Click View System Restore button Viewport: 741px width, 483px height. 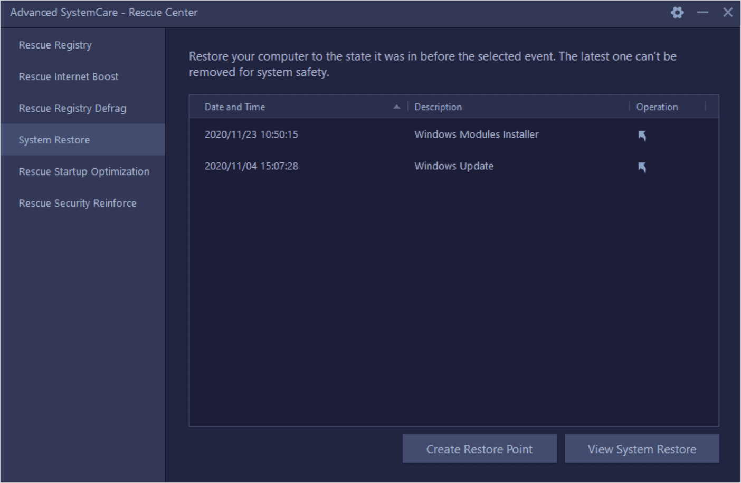click(642, 449)
